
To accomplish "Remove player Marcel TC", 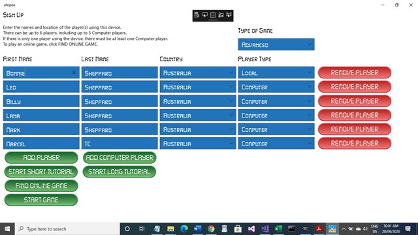I will tap(355, 144).
